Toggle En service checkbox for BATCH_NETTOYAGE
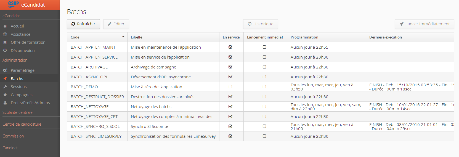Image resolution: width=459 pixels, height=157 pixels. (230, 107)
